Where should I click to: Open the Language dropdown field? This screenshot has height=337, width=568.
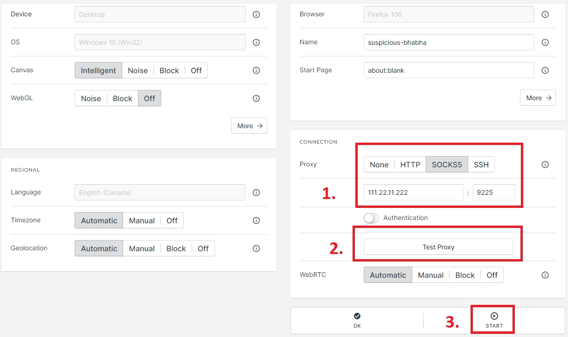(160, 193)
